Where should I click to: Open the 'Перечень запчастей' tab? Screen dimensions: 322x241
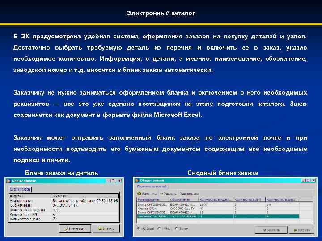point(152,187)
